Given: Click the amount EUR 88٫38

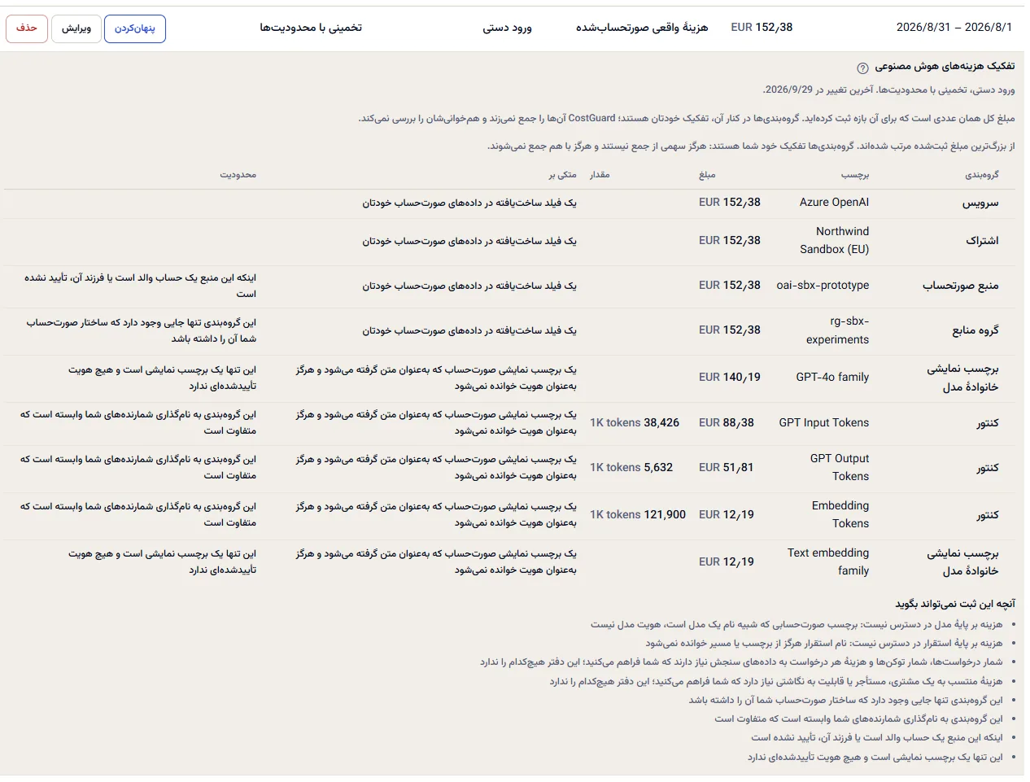Looking at the screenshot, I should coord(727,423).
